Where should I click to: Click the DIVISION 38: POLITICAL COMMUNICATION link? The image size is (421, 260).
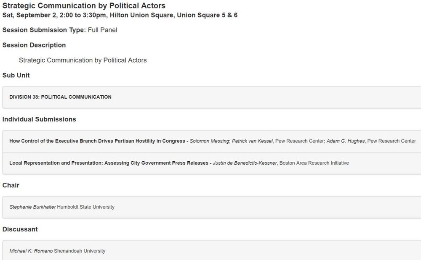point(60,97)
